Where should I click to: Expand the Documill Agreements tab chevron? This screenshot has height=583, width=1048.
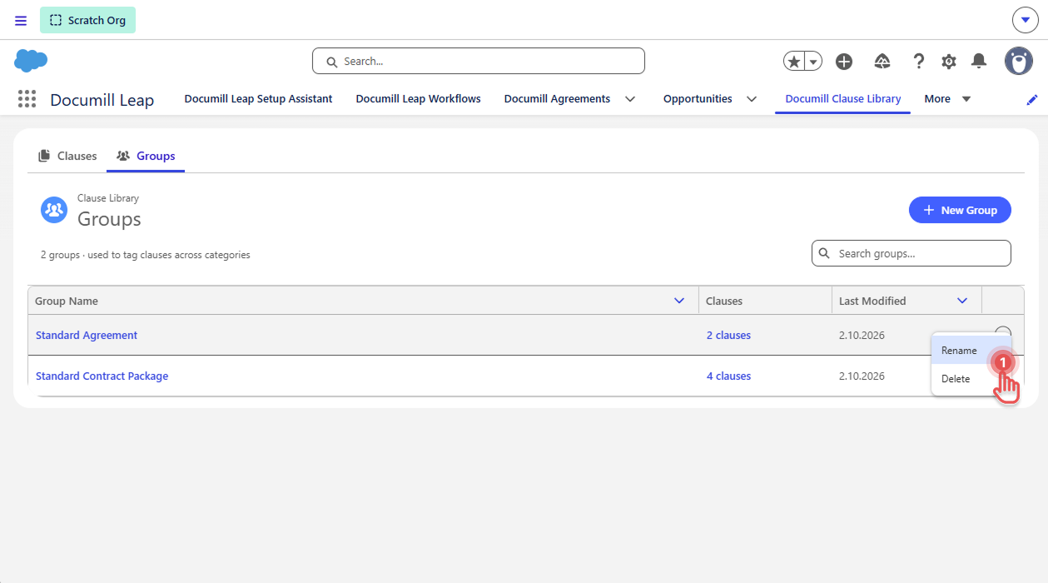tap(630, 99)
